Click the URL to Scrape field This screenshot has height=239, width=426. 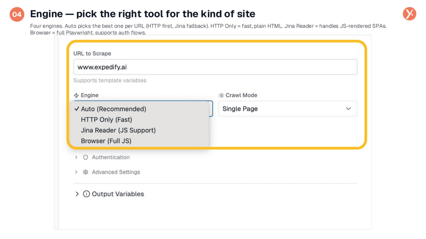point(215,67)
